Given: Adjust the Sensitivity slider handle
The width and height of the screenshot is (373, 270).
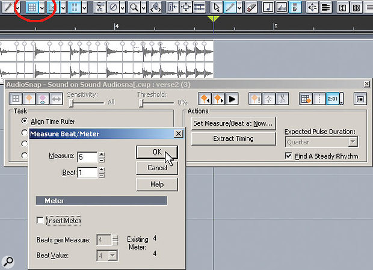Looking at the screenshot, I should (71, 103).
